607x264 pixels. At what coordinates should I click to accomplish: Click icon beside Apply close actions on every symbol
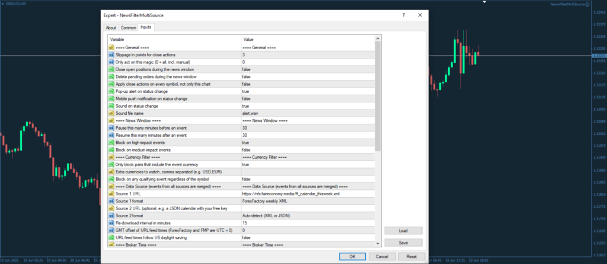tap(111, 84)
